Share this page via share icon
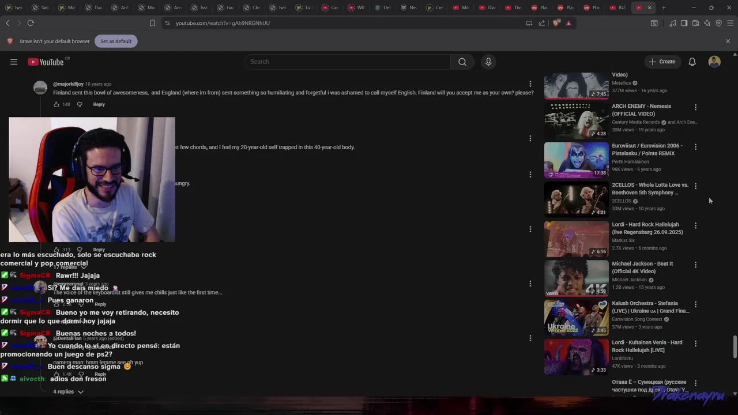This screenshot has height=415, width=738. 542,23
